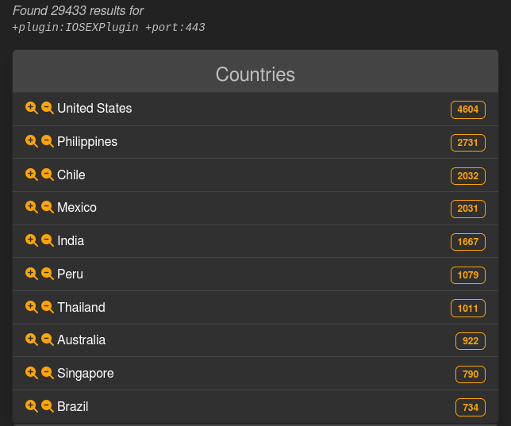Click the 734 count badge for Brazil
This screenshot has width=511, height=426.
pyautogui.click(x=470, y=407)
